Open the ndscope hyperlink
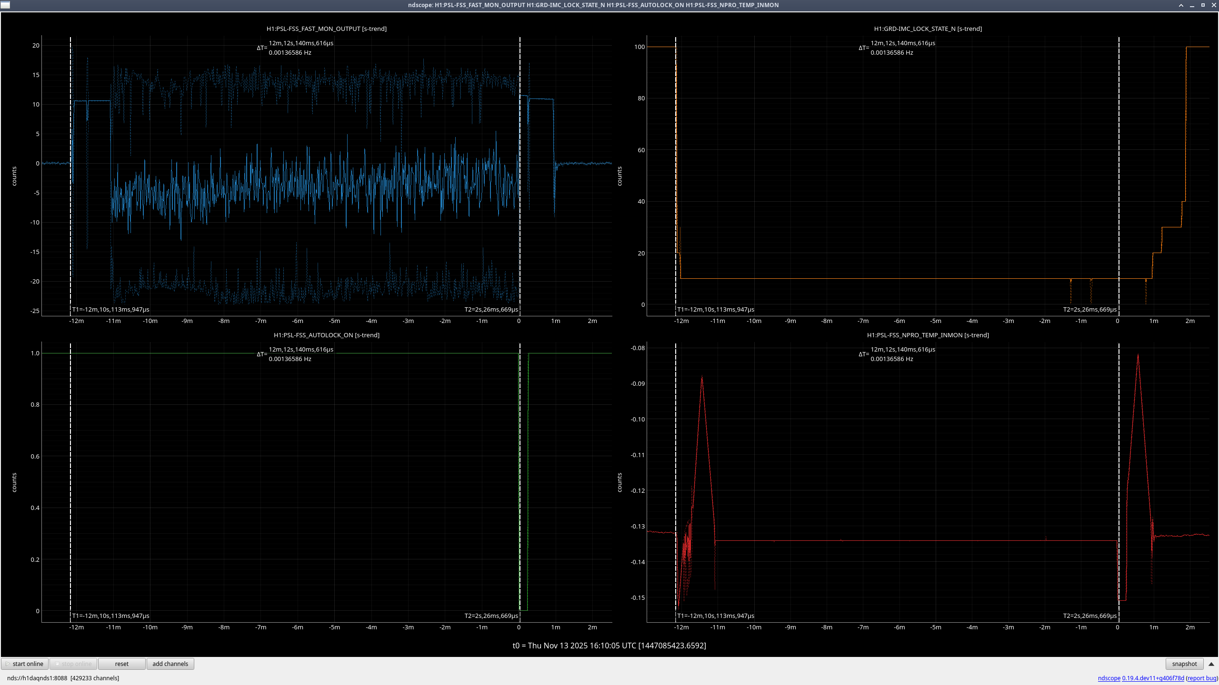 (x=1109, y=678)
